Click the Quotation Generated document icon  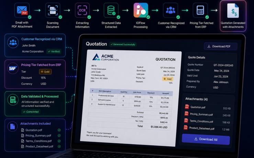233,11
